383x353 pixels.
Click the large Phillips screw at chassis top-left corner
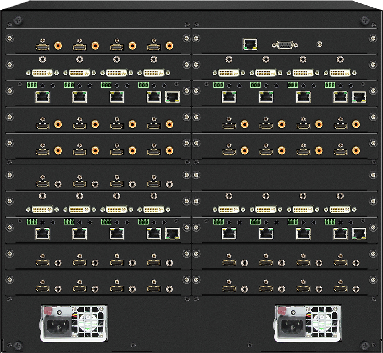pos(18,20)
